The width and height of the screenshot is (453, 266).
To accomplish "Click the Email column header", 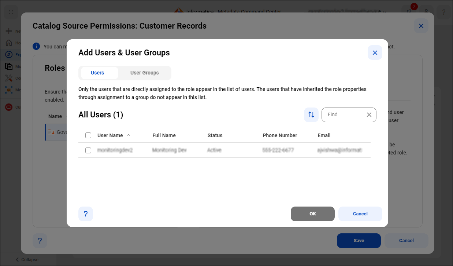I will pyautogui.click(x=324, y=135).
